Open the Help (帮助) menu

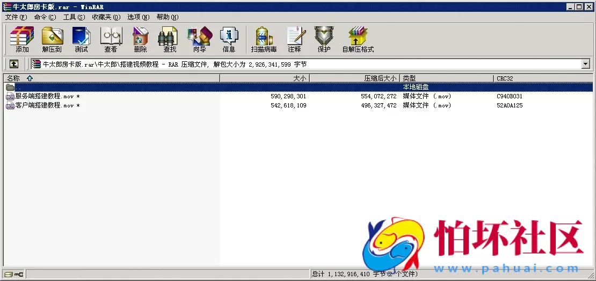click(x=167, y=17)
